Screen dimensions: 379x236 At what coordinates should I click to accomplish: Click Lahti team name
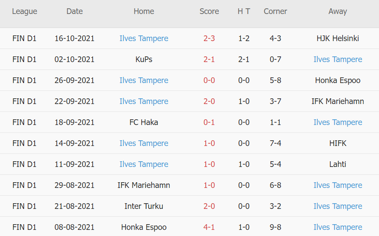[337, 164]
